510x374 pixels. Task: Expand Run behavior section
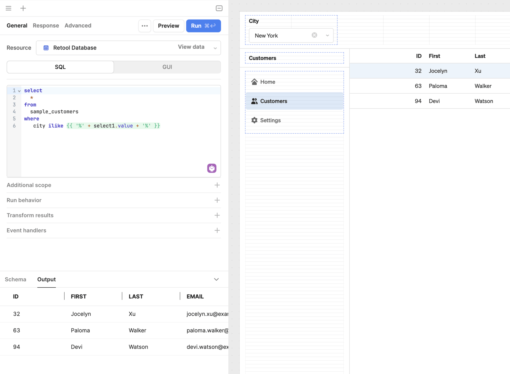[x=217, y=200]
